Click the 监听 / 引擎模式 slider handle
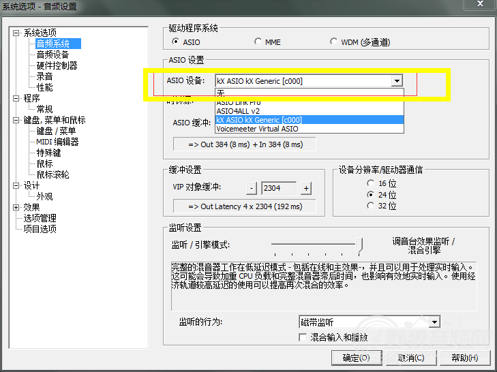The height and width of the screenshot is (372, 497). click(359, 245)
